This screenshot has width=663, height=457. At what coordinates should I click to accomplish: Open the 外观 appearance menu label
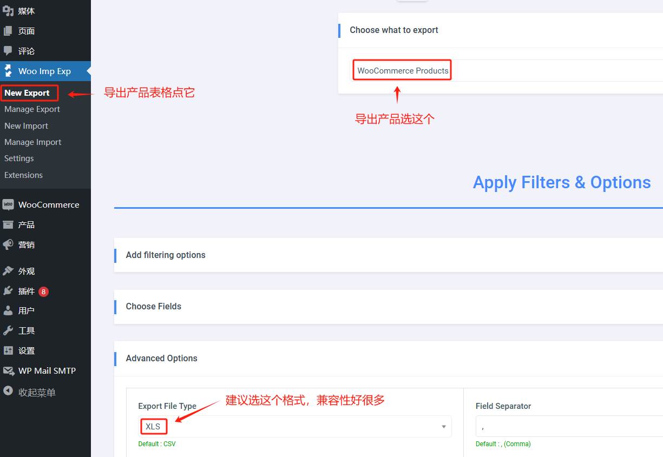(x=27, y=271)
